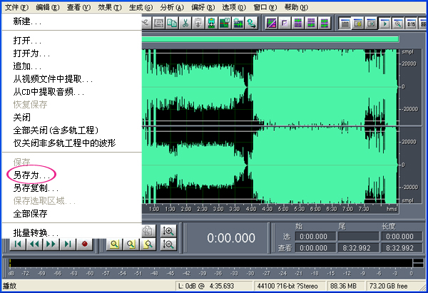Click the 73.20 GB free status text

389,286
